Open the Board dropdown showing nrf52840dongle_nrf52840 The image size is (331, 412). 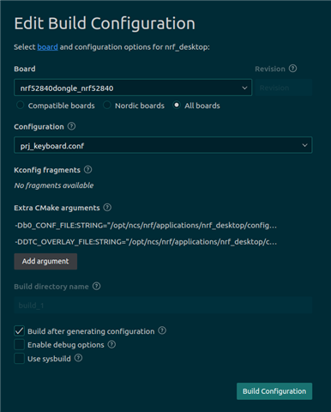(x=133, y=88)
